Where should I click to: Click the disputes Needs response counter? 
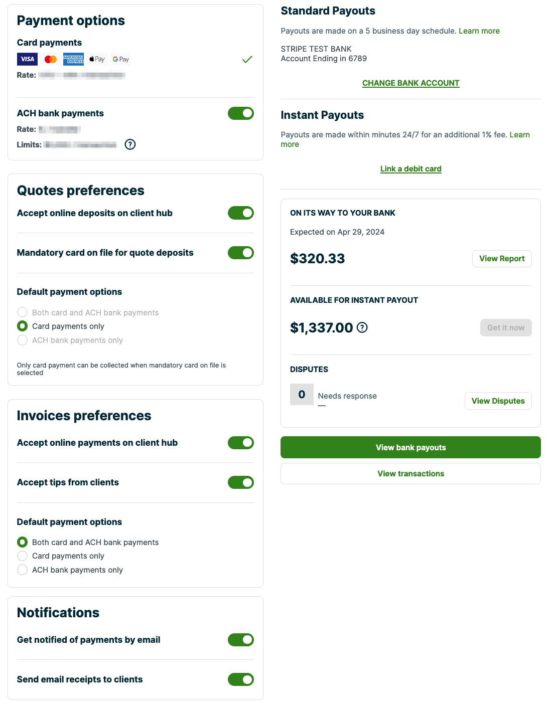pyautogui.click(x=302, y=394)
